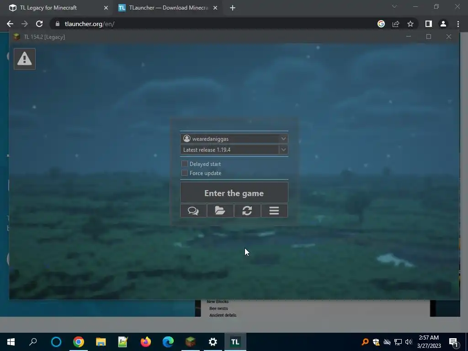The image size is (468, 351).
Task: Close the TLauncher browser tab
Action: pos(215,8)
